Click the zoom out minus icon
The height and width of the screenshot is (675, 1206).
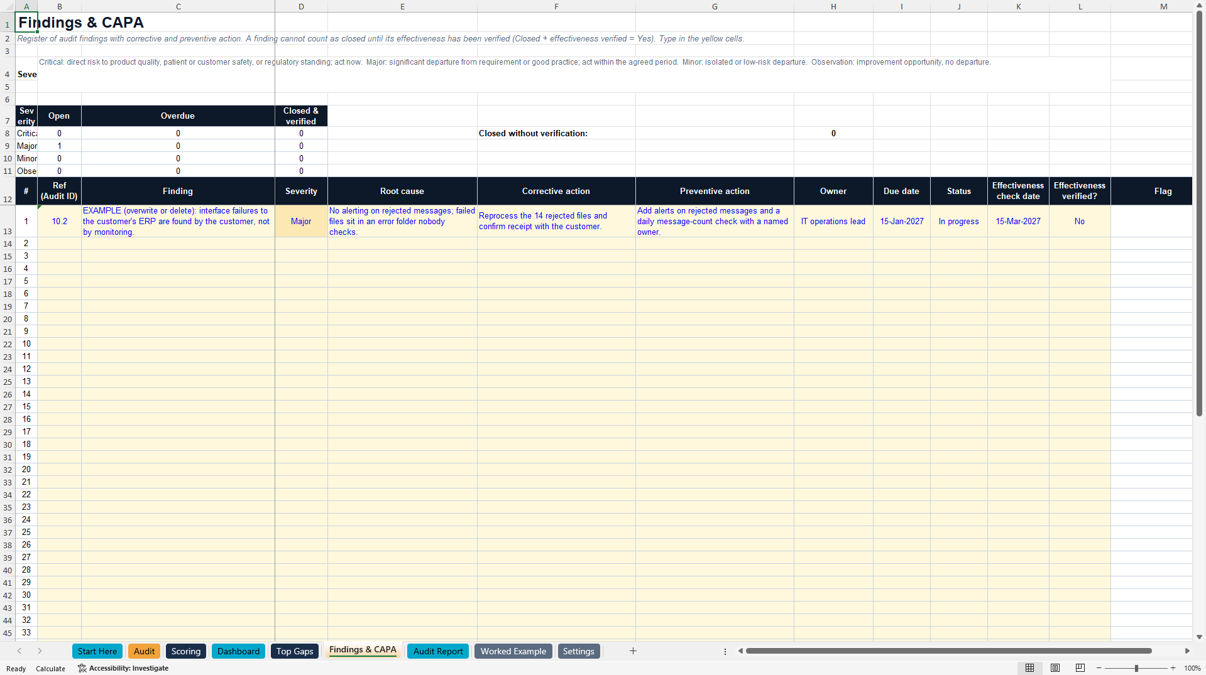1099,668
